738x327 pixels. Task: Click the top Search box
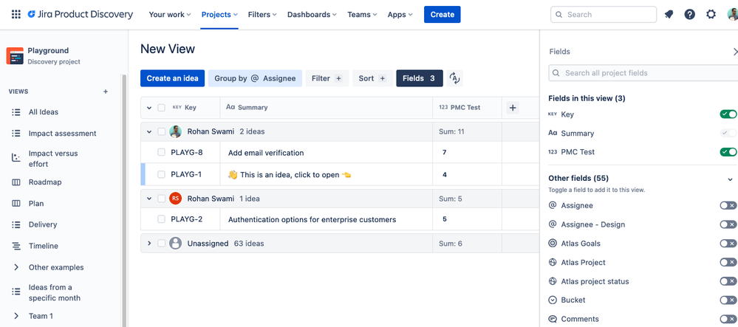(x=604, y=15)
